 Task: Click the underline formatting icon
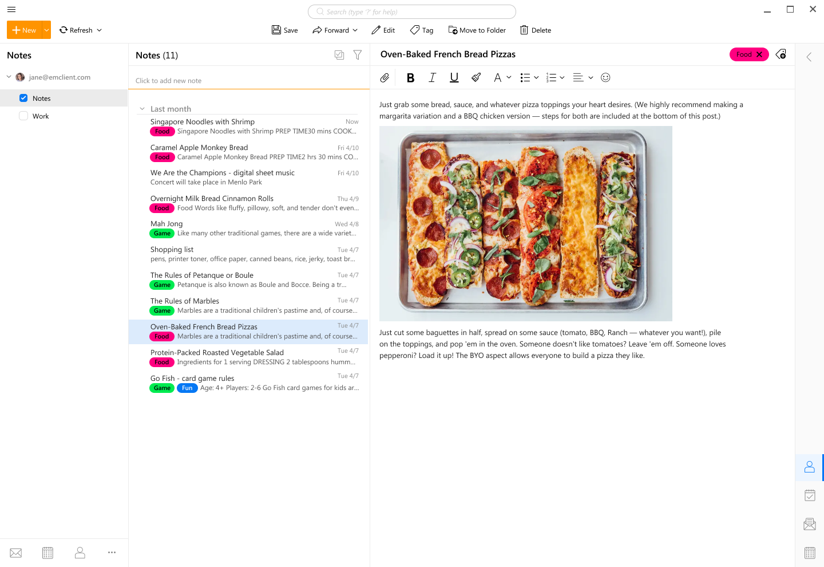click(454, 78)
